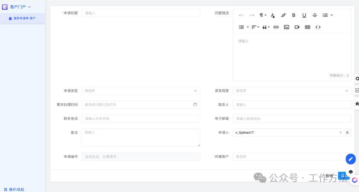Viewport: 359px width, 192px height.
Task: Click the code view icon
Action: 318,27
